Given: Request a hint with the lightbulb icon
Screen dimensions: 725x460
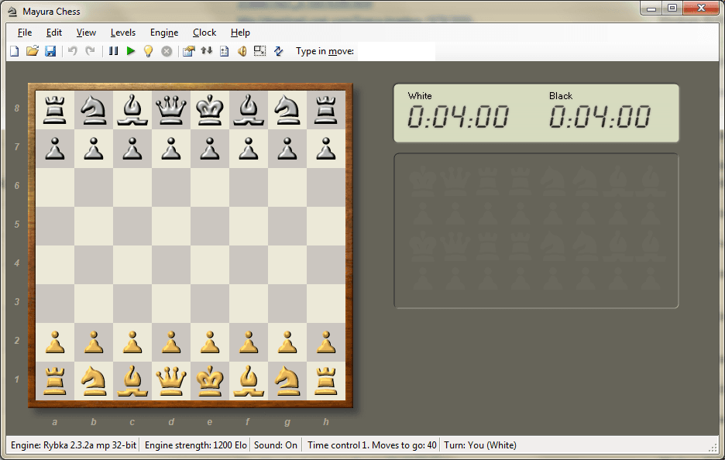Looking at the screenshot, I should click(149, 50).
